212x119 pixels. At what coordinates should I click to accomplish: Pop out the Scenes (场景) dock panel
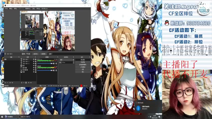[19, 57]
